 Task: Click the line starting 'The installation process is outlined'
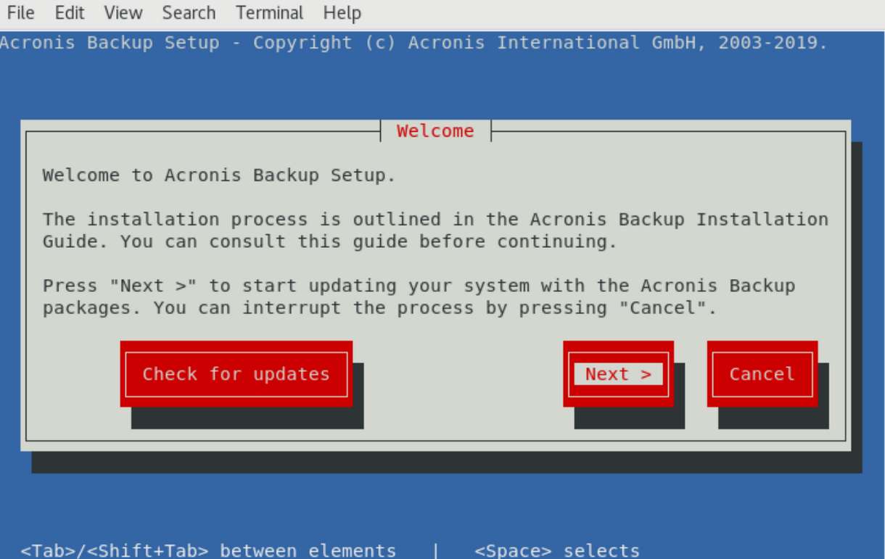(435, 220)
